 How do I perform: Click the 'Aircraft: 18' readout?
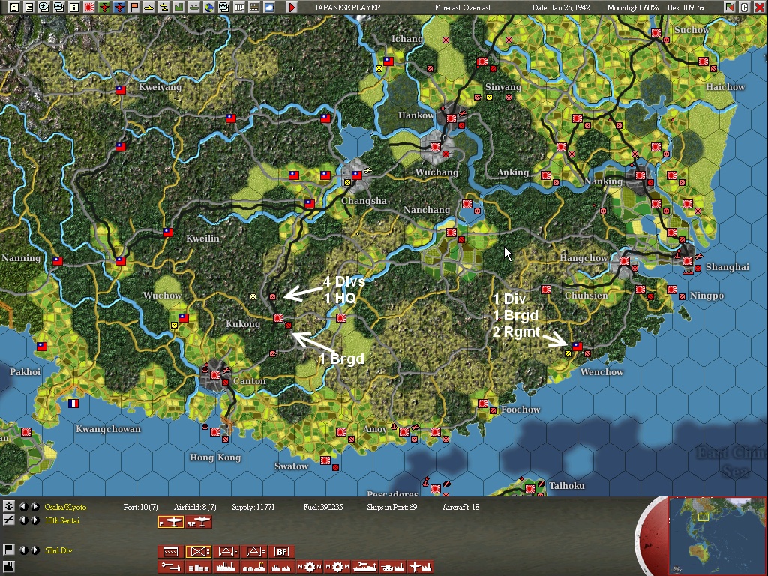point(461,507)
